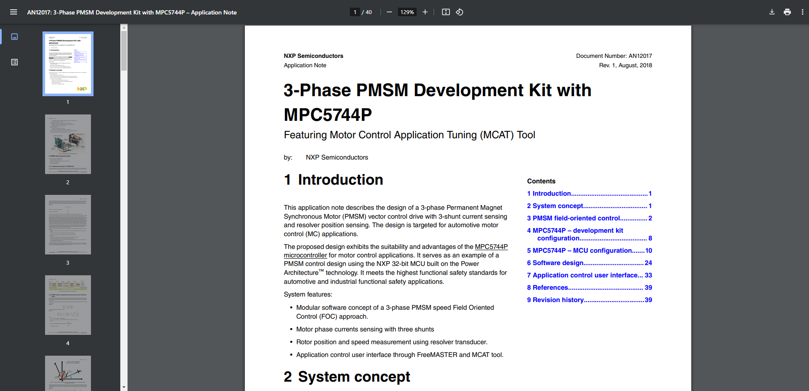Open the more actions menu

pyautogui.click(x=802, y=12)
